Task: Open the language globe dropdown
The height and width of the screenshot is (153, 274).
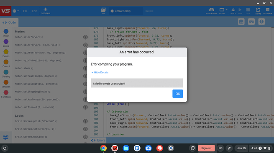Action: coord(16,11)
